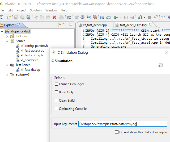The height and width of the screenshot is (142, 170).
Task: Click the Input Arguments text field
Action: point(122,124)
